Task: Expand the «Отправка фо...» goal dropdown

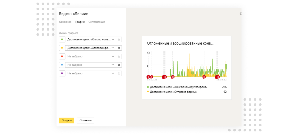Action: pyautogui.click(x=90, y=48)
